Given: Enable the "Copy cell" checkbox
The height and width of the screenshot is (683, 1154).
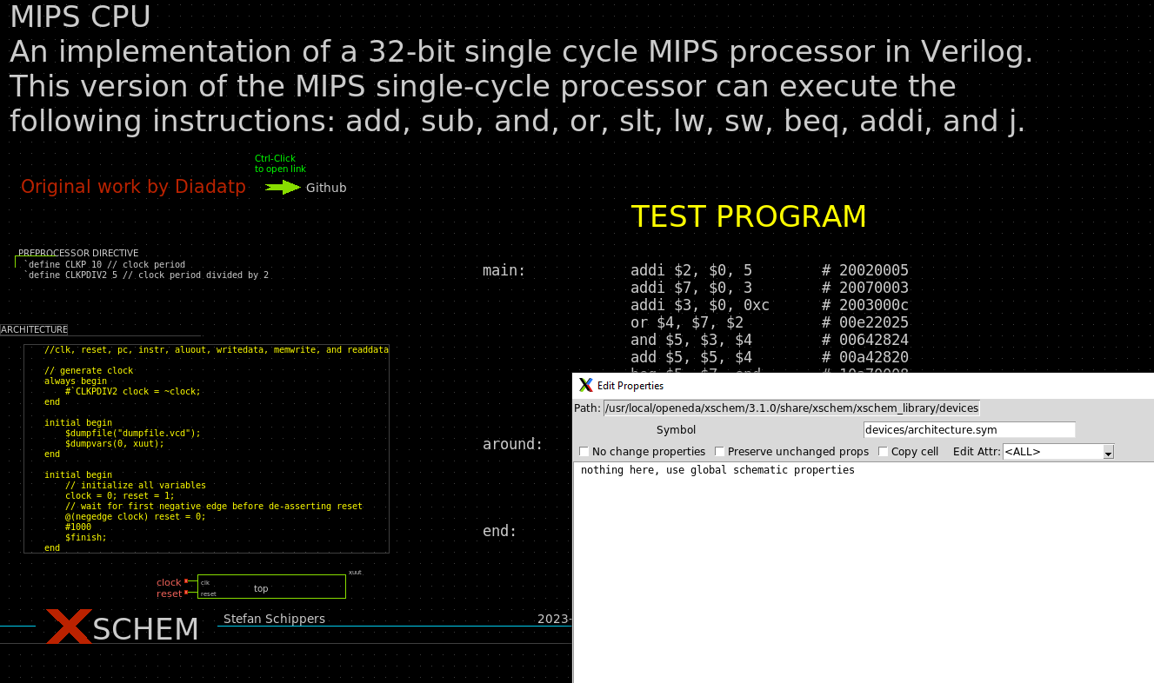Looking at the screenshot, I should [884, 451].
